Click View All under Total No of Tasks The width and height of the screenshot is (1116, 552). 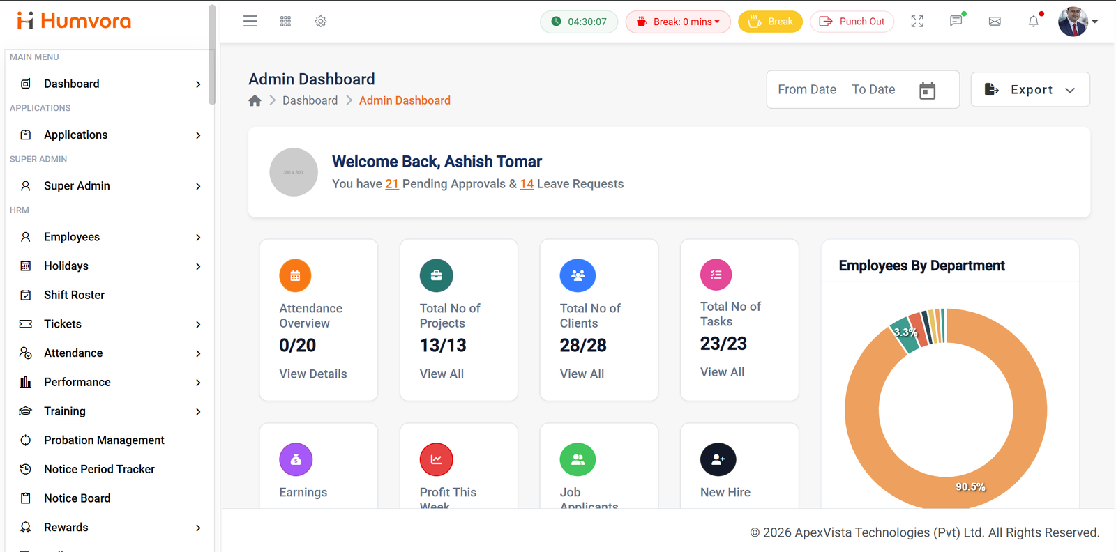[x=722, y=372]
